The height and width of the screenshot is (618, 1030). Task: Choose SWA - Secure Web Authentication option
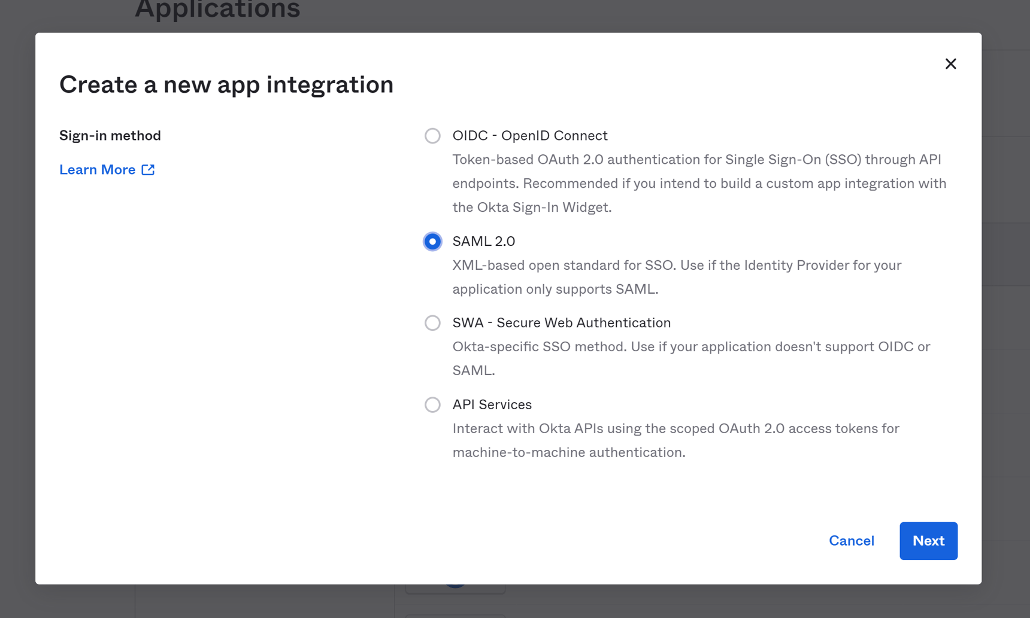[432, 322]
